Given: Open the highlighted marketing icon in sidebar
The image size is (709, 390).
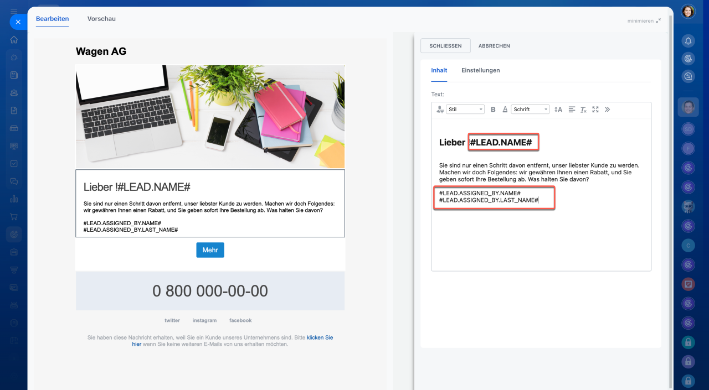Looking at the screenshot, I should pyautogui.click(x=14, y=235).
